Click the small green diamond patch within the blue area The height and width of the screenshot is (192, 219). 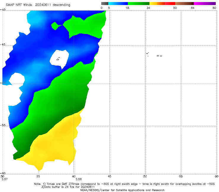(x=55, y=26)
